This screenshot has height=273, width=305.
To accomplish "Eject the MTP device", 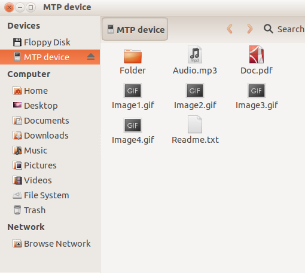I will (91, 57).
